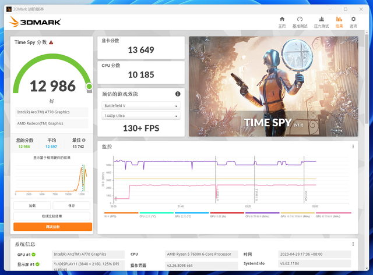Expand the 1440p Ultra resolution dropdown
The image size is (373, 275).
[x=141, y=116]
